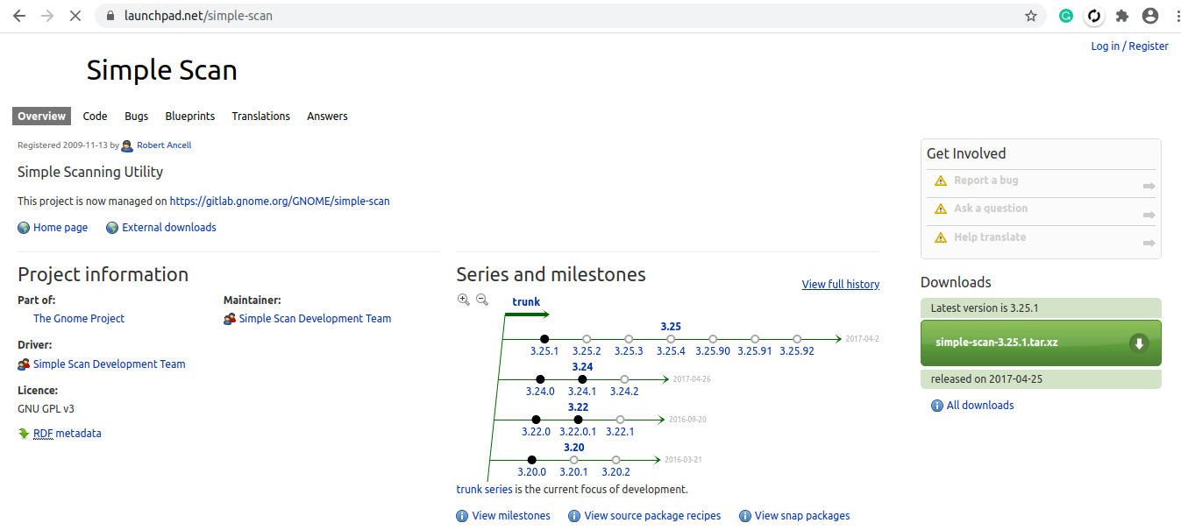Open The Gnome Project link

click(79, 319)
